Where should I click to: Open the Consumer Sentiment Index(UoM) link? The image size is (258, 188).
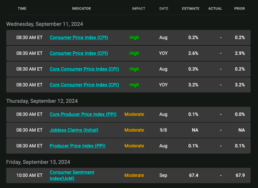(x=71, y=175)
